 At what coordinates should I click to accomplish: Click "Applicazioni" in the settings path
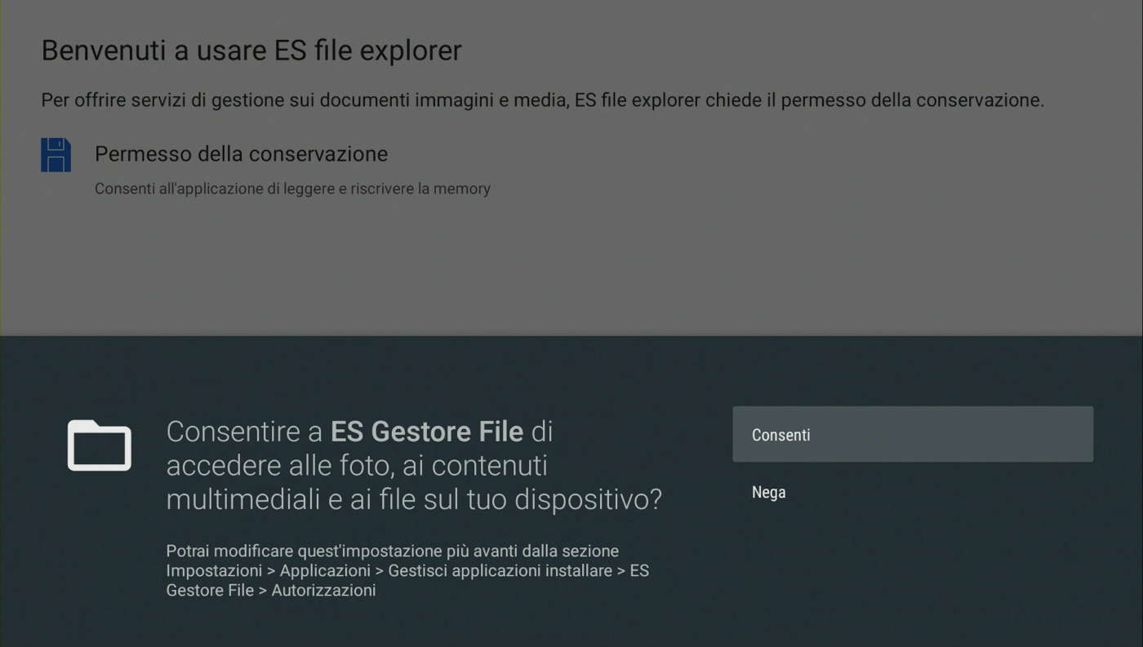click(x=325, y=570)
